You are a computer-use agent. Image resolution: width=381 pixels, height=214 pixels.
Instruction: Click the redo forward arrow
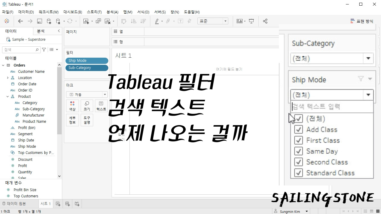30,21
